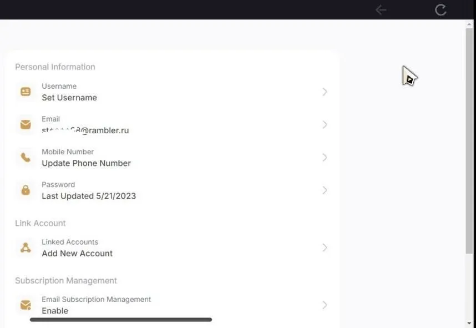476x328 pixels.
Task: Click the Username field label
Action: pos(59,86)
